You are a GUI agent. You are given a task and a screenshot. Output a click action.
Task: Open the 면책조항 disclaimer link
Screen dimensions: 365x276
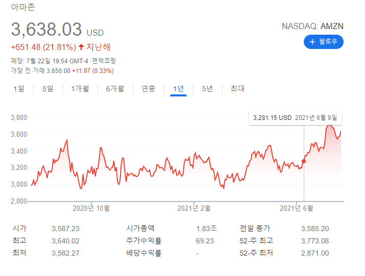click(104, 61)
